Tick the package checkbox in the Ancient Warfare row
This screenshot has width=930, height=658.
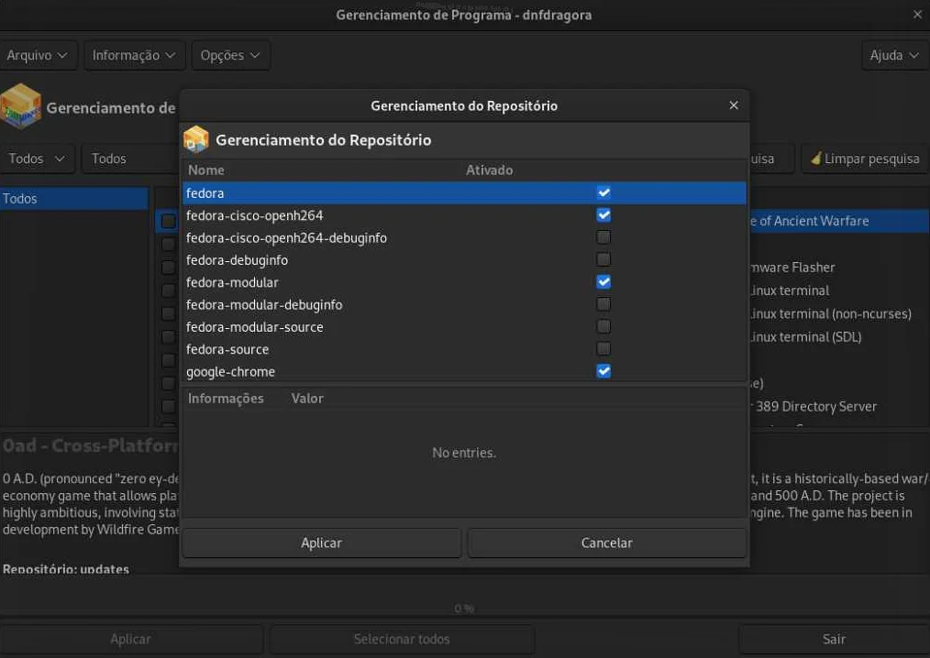[x=169, y=221]
